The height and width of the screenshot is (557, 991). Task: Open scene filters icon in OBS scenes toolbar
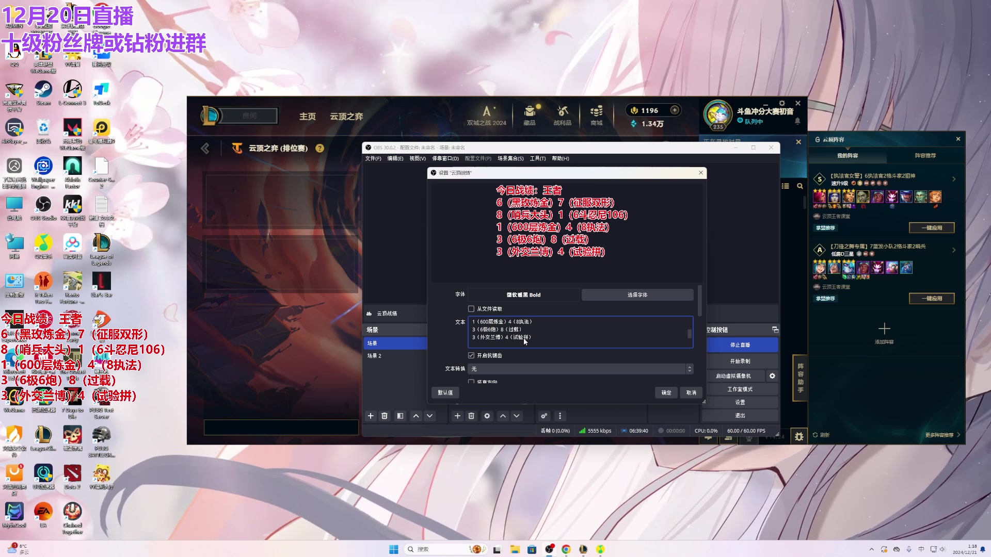pyautogui.click(x=400, y=416)
